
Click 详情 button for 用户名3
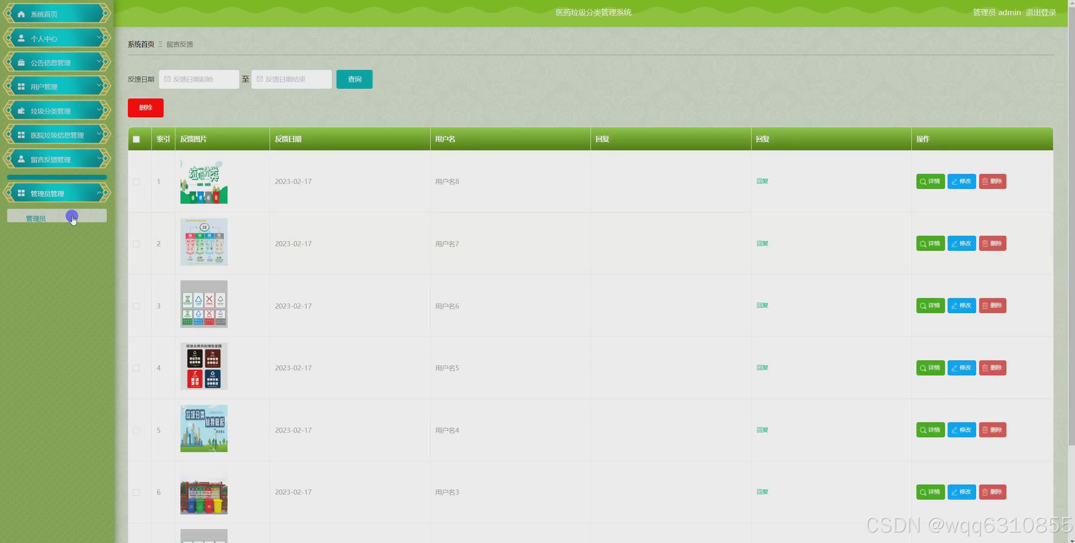tap(930, 492)
